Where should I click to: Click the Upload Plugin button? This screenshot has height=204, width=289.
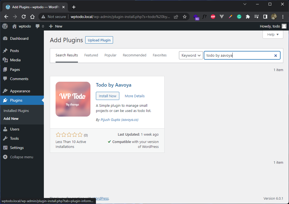99,40
